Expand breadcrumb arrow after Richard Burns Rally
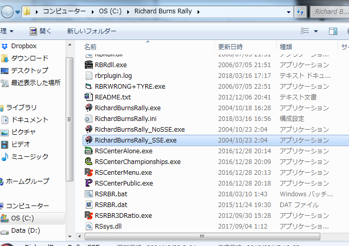Viewport: 349px width, 246px height. pos(198,12)
